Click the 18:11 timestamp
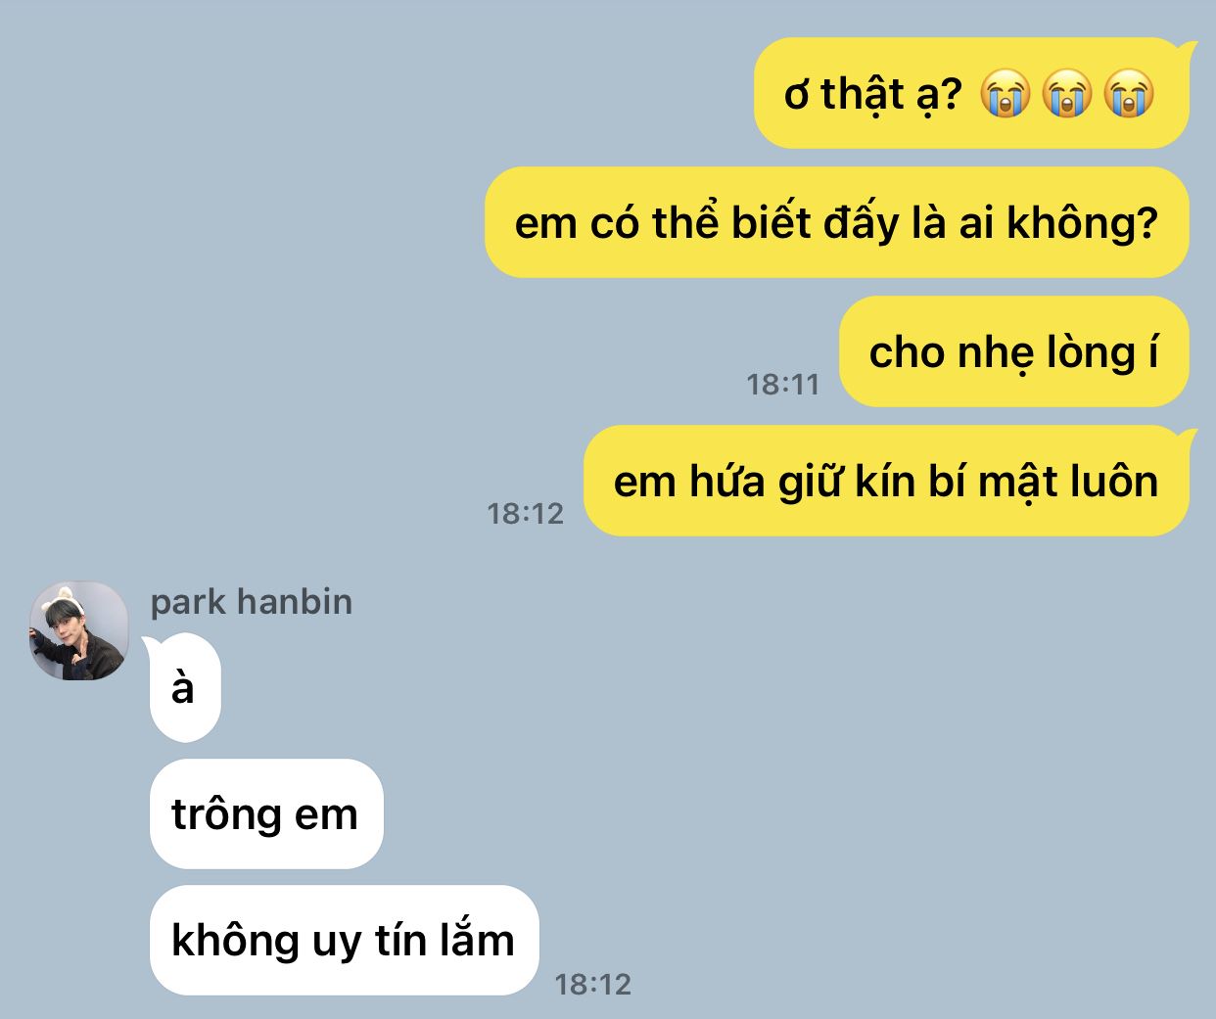The width and height of the screenshot is (1216, 1019). point(783,384)
